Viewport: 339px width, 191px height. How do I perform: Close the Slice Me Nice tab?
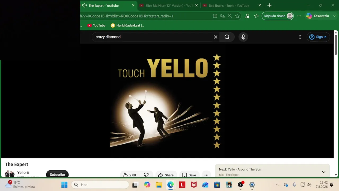[x=197, y=5]
